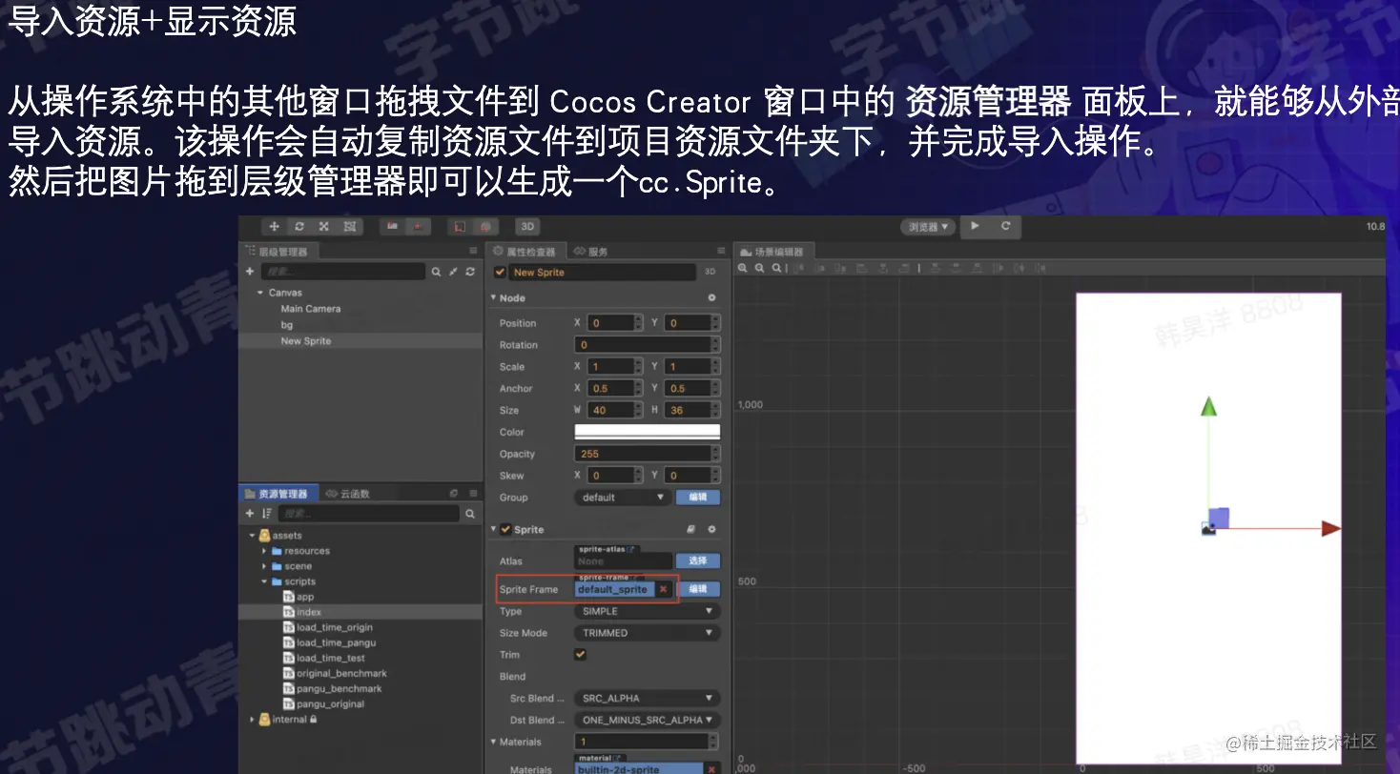This screenshot has height=774, width=1400.
Task: Open the 场景编辑器 tab
Action: point(772,252)
